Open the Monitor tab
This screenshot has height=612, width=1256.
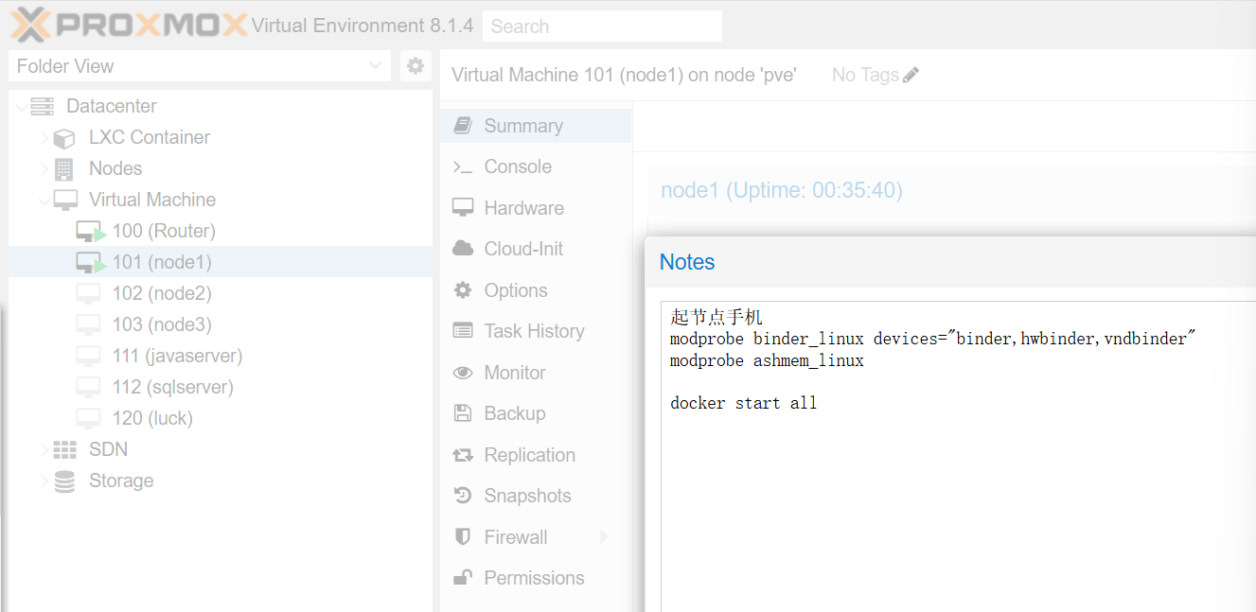(536, 373)
